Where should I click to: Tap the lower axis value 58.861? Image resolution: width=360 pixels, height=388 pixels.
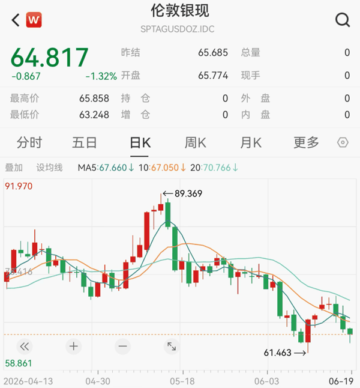tap(19, 363)
